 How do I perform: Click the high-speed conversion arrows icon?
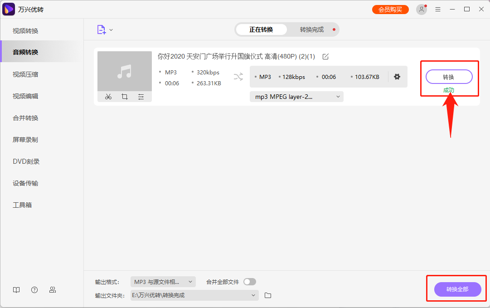point(238,77)
